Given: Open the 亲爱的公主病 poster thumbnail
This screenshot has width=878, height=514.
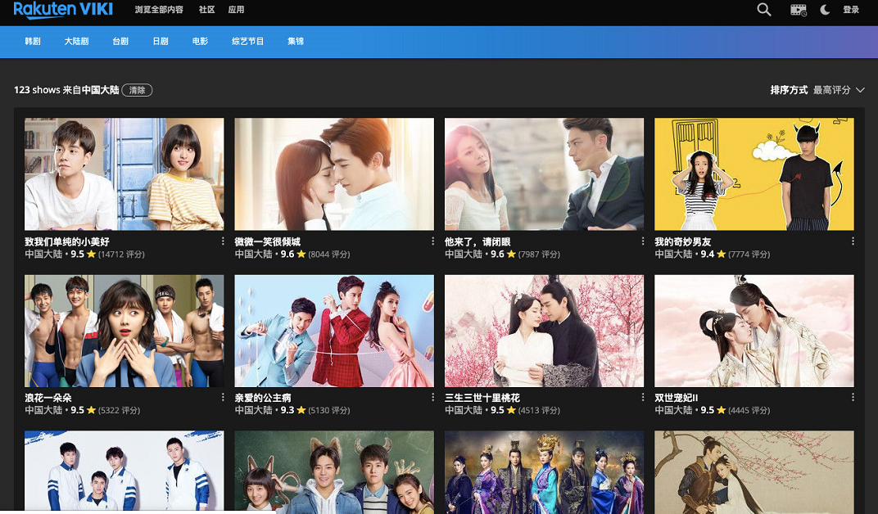Looking at the screenshot, I should click(334, 331).
